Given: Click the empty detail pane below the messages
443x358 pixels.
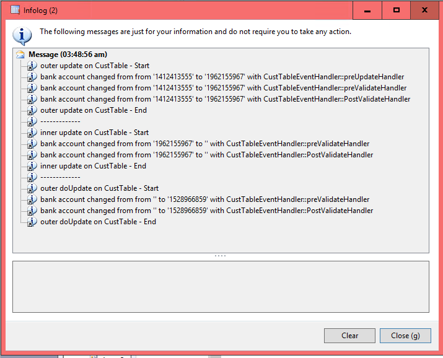Looking at the screenshot, I should tap(221, 286).
